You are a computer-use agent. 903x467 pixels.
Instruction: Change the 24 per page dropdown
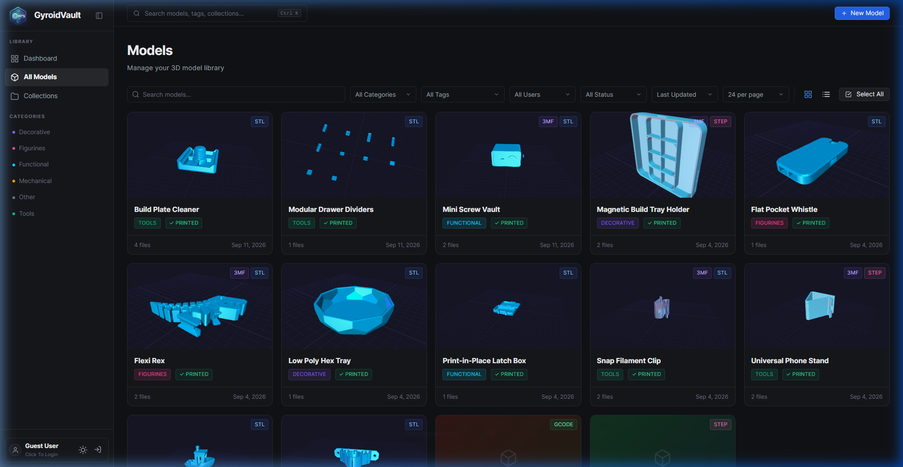point(756,94)
